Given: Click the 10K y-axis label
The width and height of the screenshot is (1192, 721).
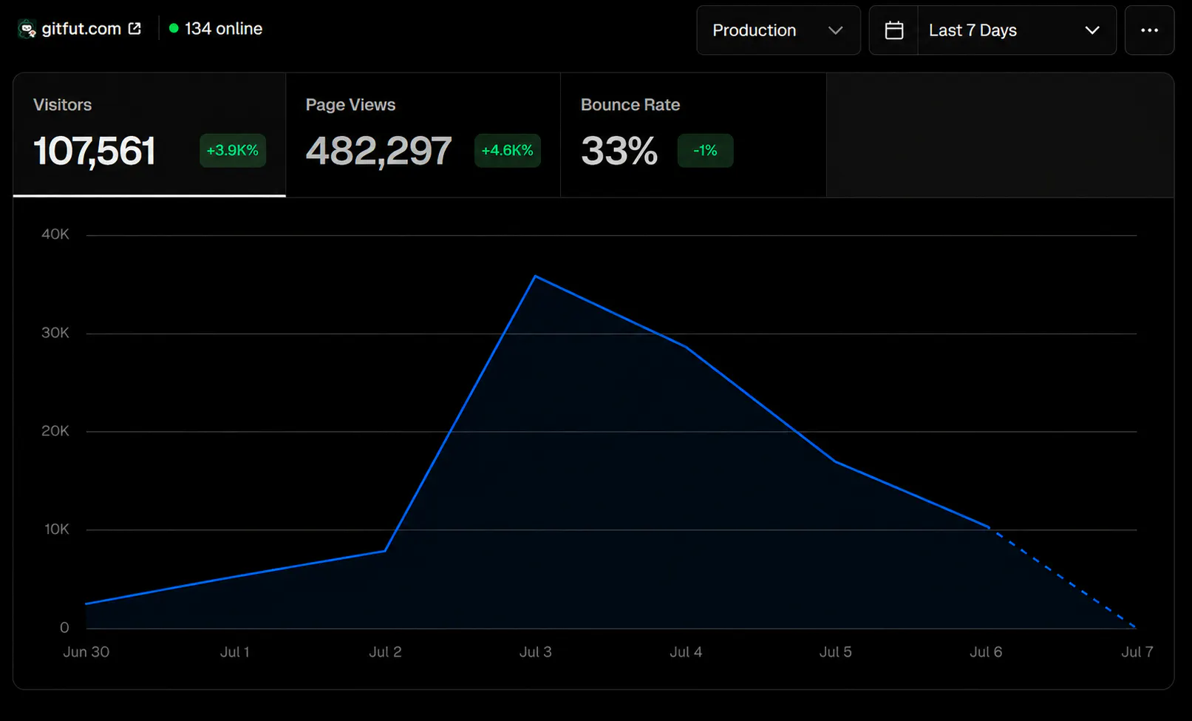Looking at the screenshot, I should (57, 529).
